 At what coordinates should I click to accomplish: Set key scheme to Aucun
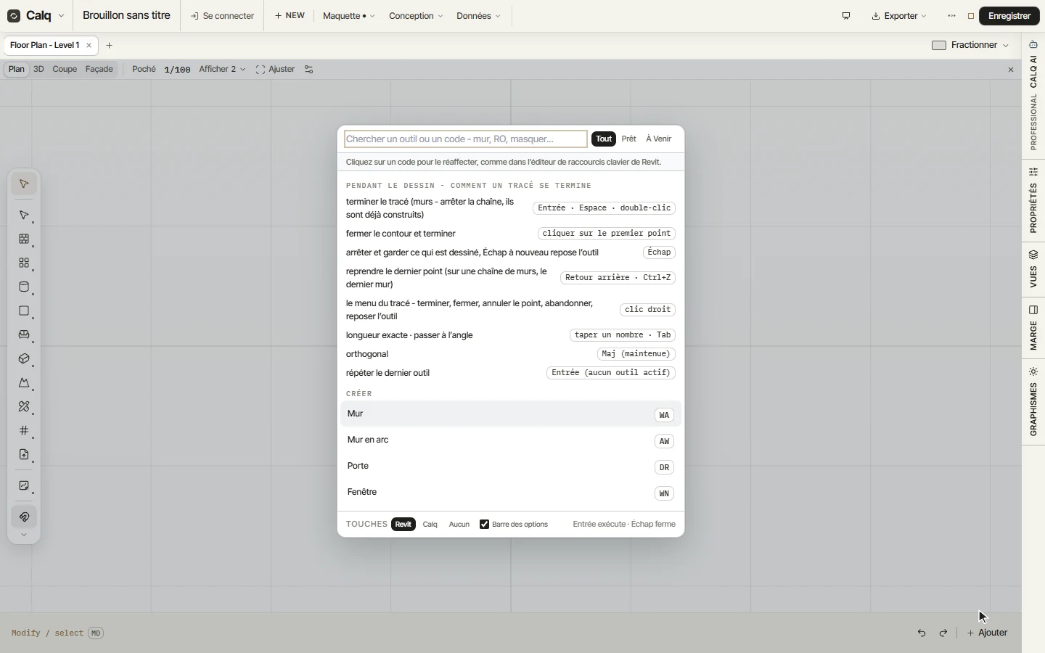pos(459,525)
